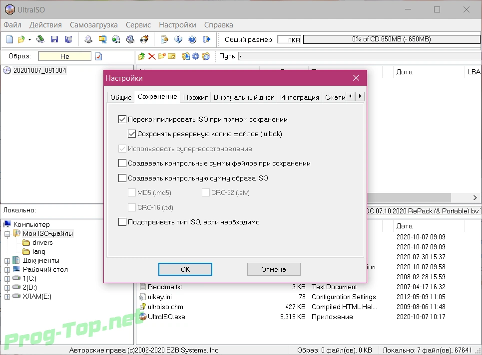Click the Options toolbar icon
The image size is (482, 355).
(x=164, y=39)
